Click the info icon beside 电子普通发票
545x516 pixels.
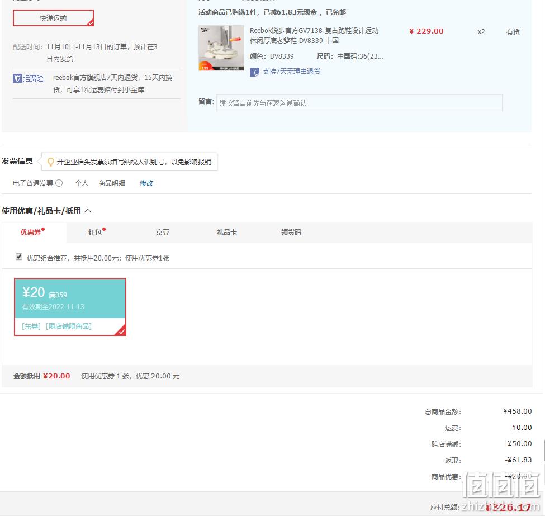[59, 183]
